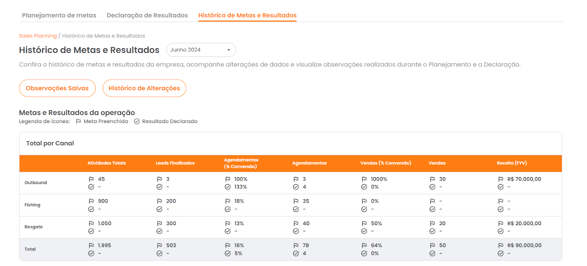The image size is (587, 266).
Task: Click check-circle icon beside Outbound Agendamentos 4
Action: point(296,187)
